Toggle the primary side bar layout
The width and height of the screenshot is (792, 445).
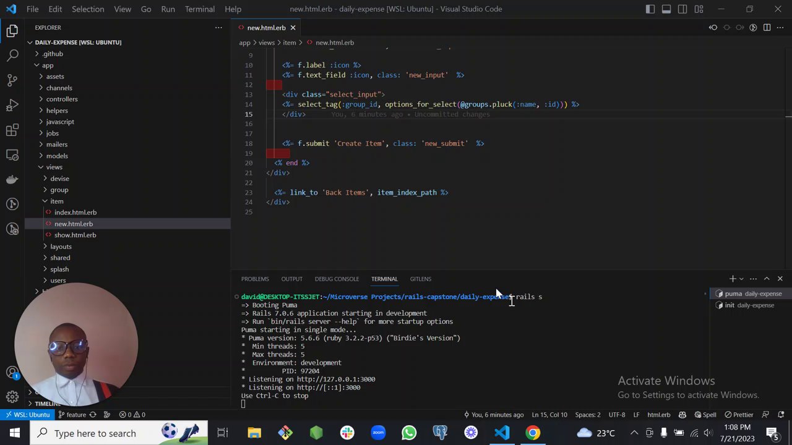click(650, 9)
